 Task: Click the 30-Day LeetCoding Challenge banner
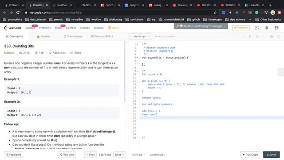[x=201, y=26]
